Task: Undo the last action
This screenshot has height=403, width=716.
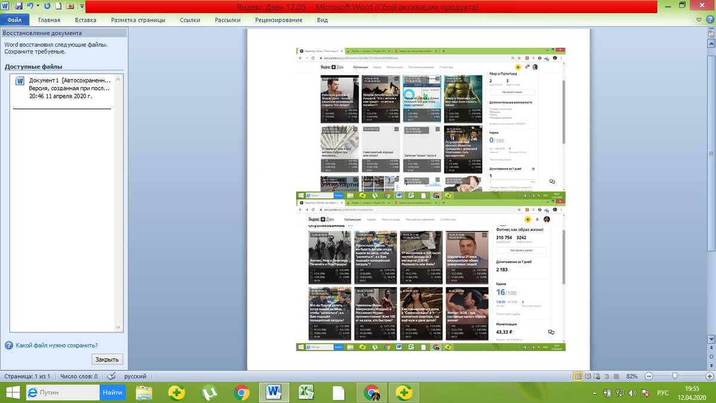Action: pyautogui.click(x=30, y=6)
